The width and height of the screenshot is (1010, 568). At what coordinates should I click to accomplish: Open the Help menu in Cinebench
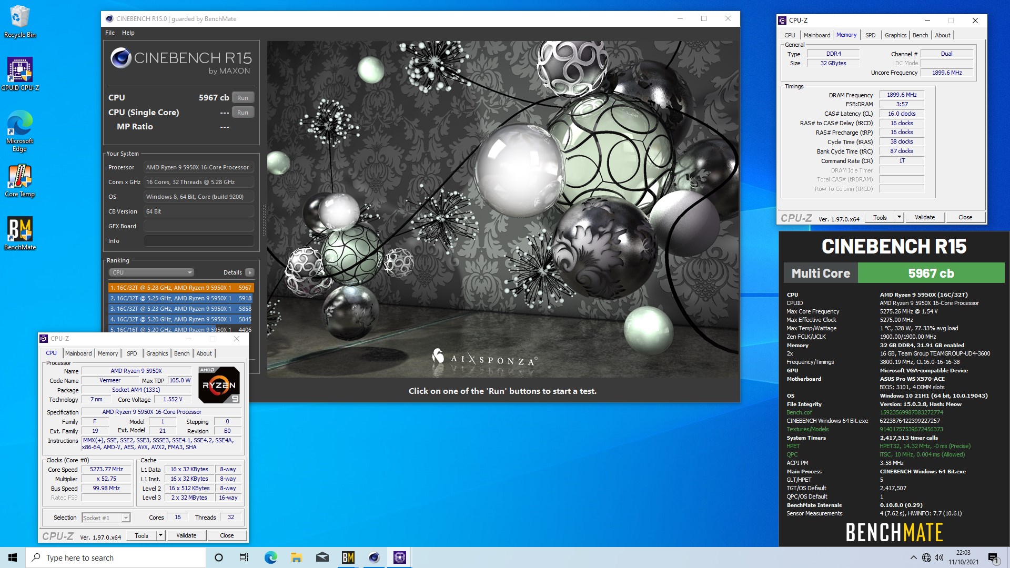tap(128, 33)
